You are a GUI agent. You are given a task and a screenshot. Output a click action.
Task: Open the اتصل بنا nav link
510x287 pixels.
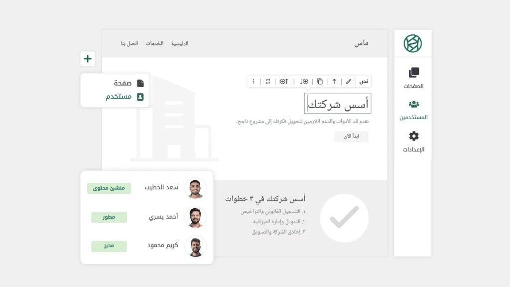pyautogui.click(x=129, y=43)
